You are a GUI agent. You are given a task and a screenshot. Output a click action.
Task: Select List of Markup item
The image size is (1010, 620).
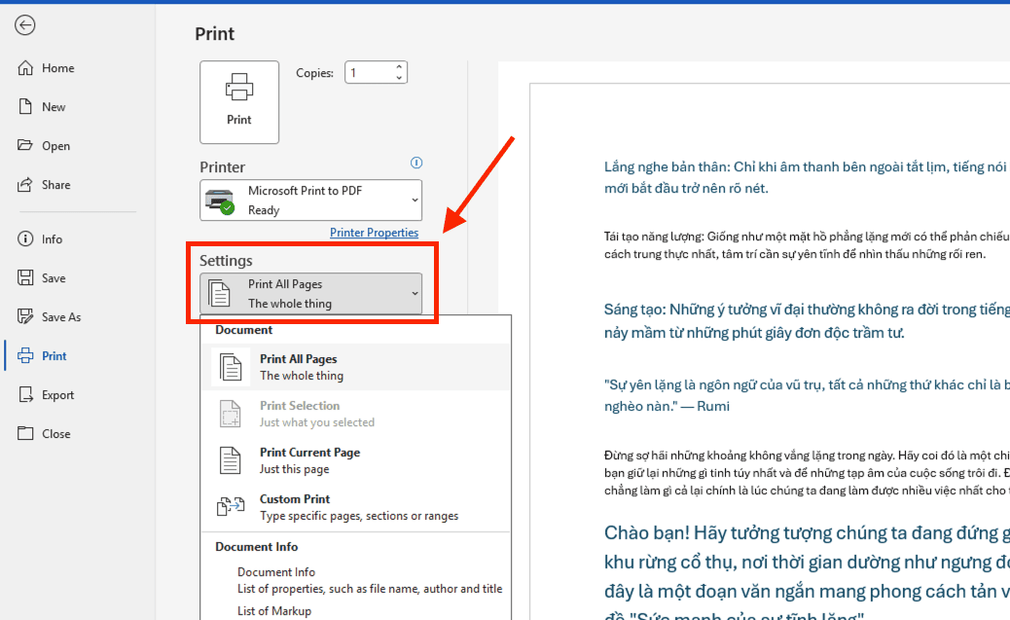(274, 611)
